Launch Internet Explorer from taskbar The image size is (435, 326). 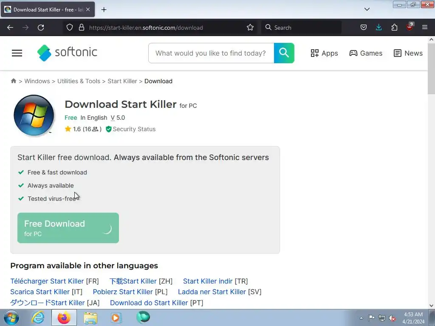click(x=38, y=318)
